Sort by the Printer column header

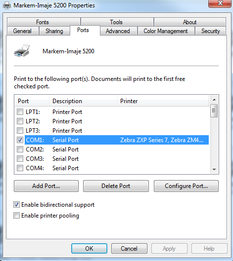tap(163, 101)
